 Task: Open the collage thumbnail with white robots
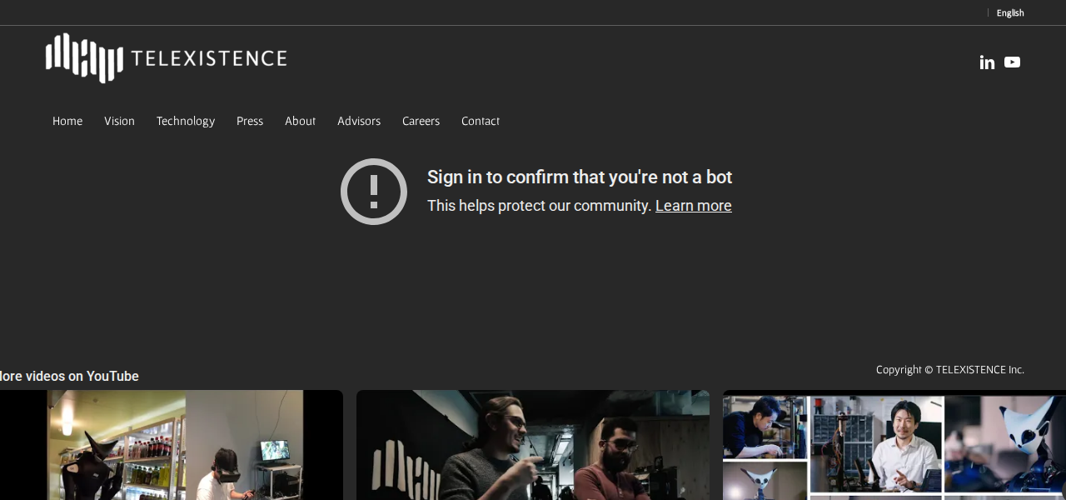(894, 446)
